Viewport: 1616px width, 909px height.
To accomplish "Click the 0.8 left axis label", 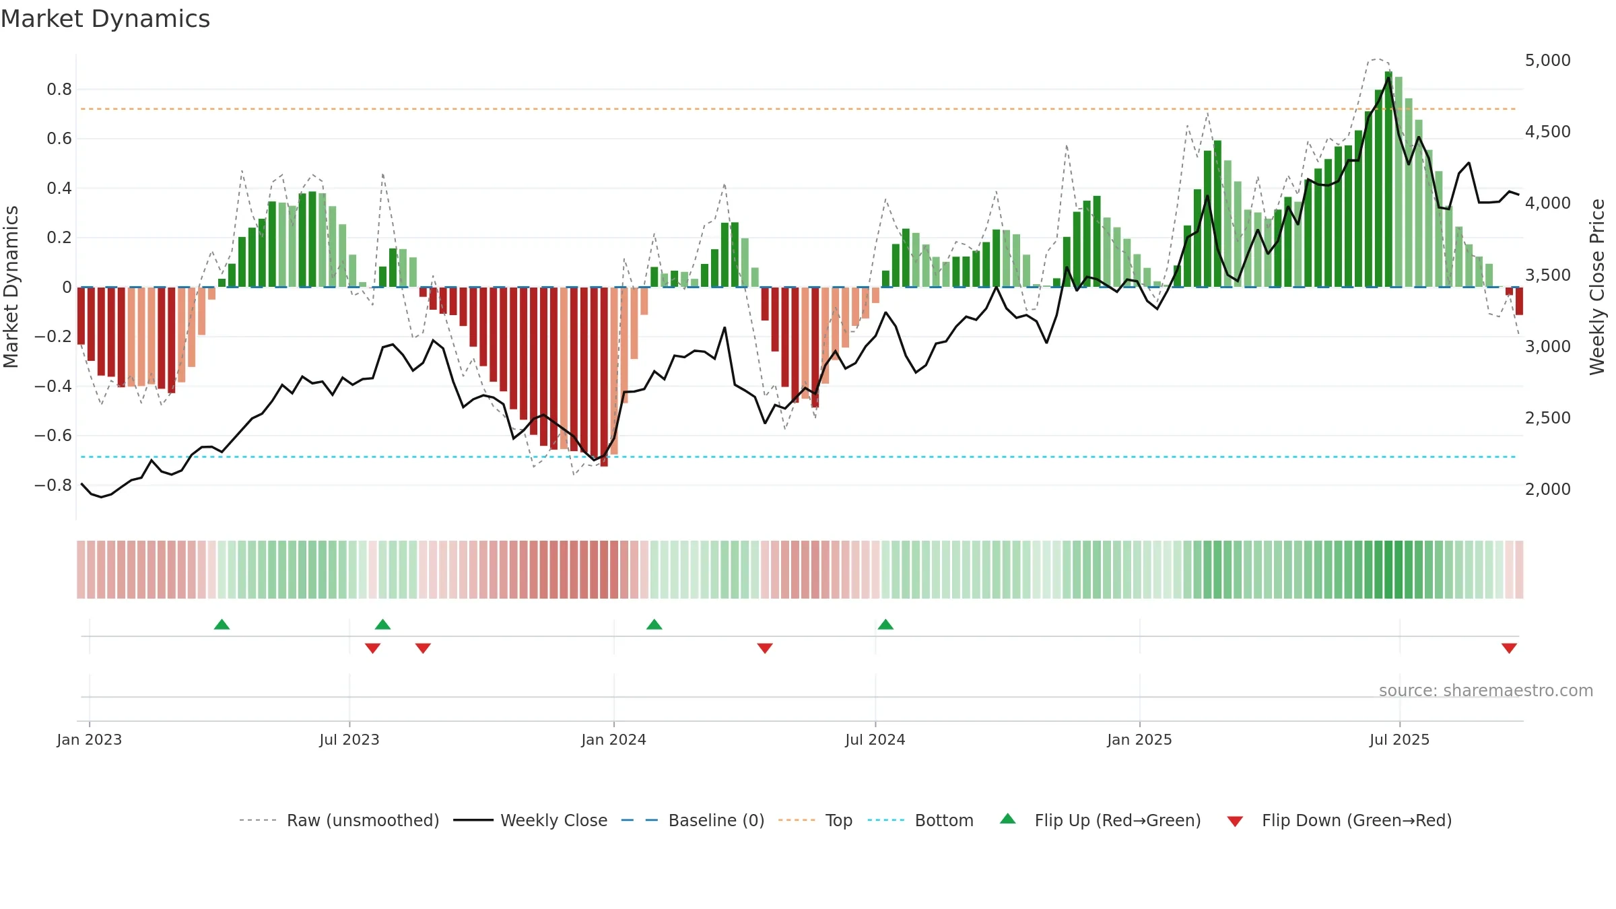I will point(59,90).
